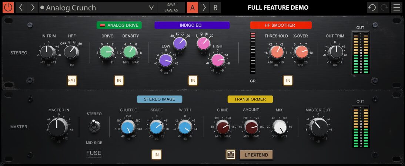Go to the previous preset arrow
The height and width of the screenshot is (166, 405).
(x=21, y=7)
